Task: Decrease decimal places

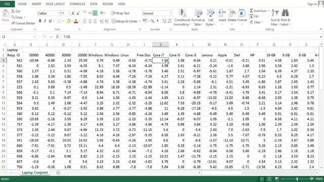Action: click(170, 21)
